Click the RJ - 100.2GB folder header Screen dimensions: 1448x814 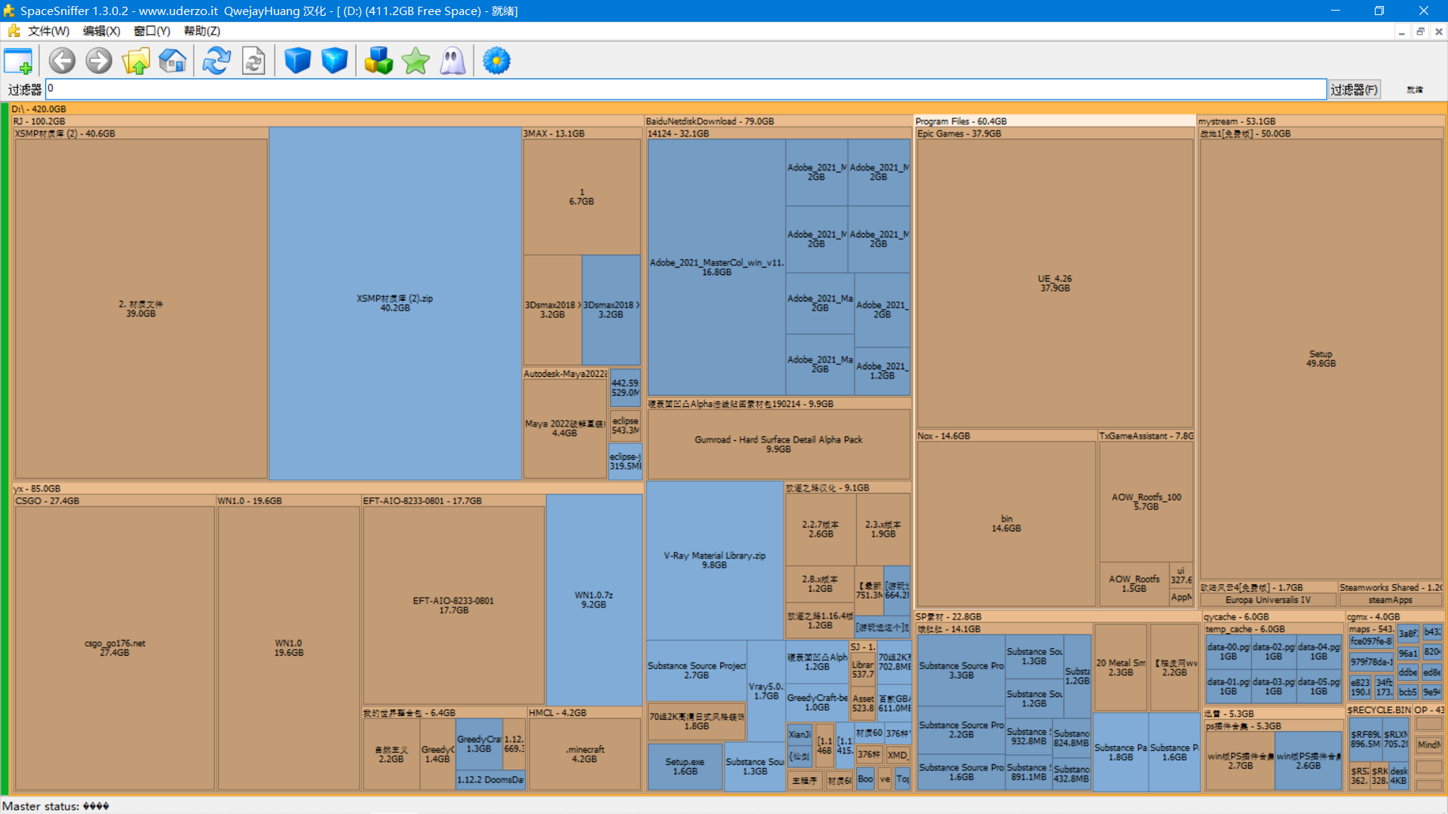327,121
